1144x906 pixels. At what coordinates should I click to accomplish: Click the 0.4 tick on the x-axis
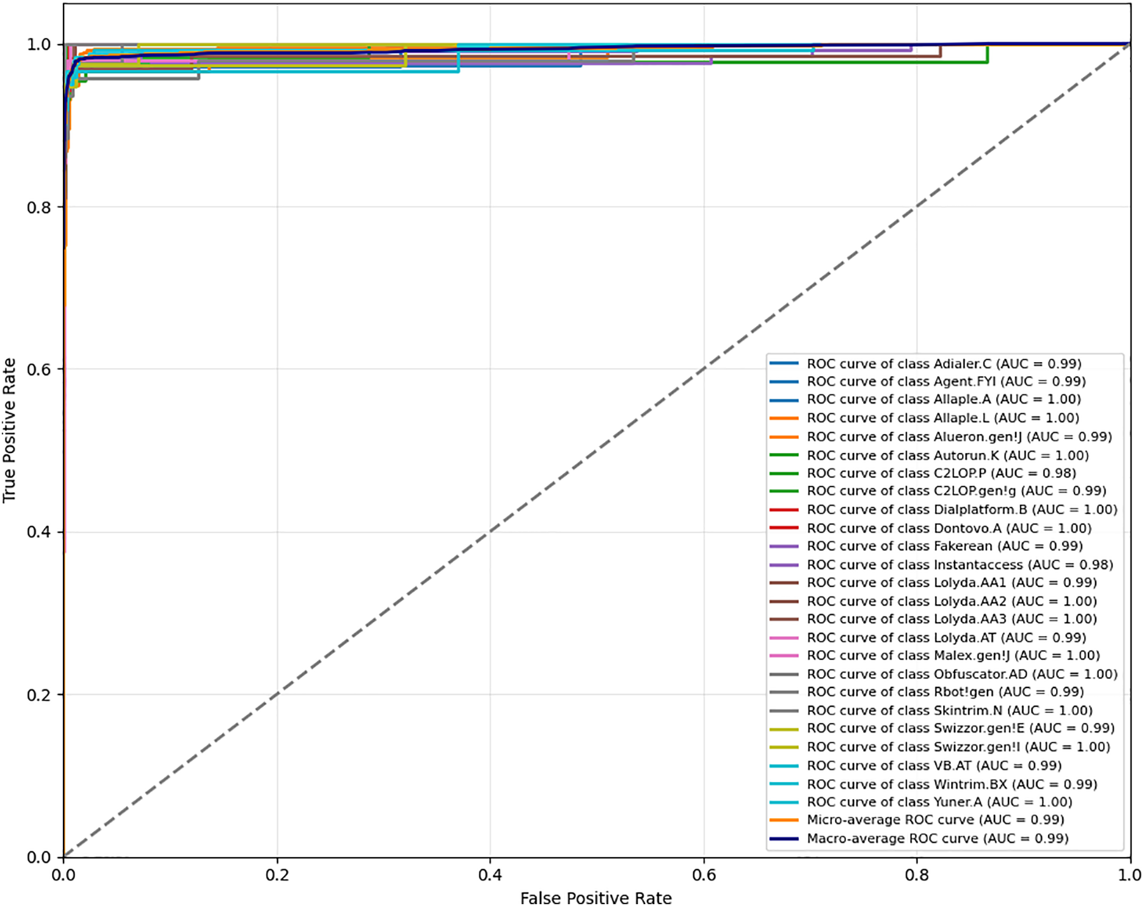point(490,875)
